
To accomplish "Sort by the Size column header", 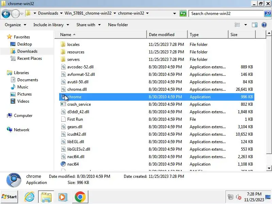I will [x=242, y=35].
